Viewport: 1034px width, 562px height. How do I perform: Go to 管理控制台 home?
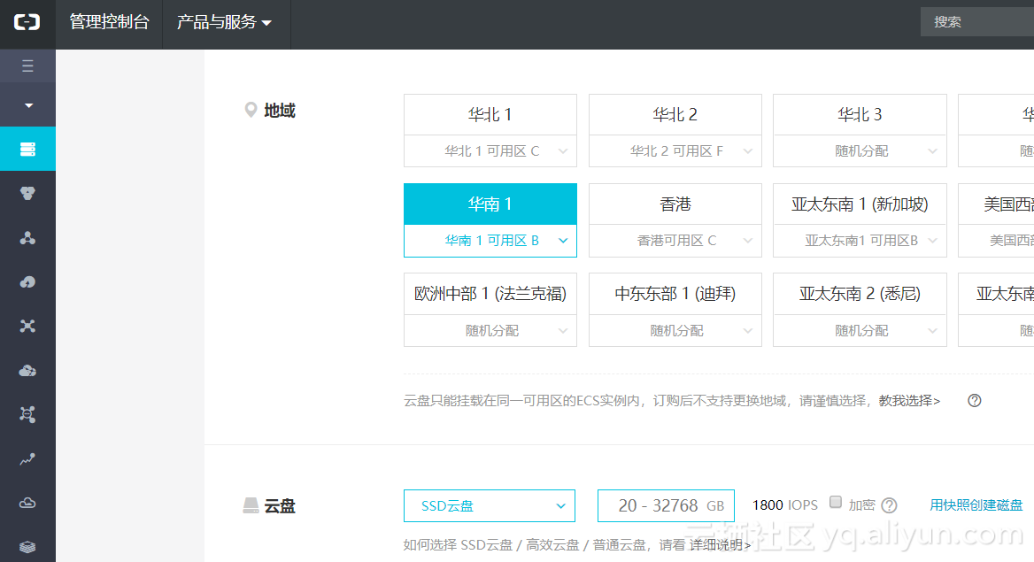[x=110, y=22]
